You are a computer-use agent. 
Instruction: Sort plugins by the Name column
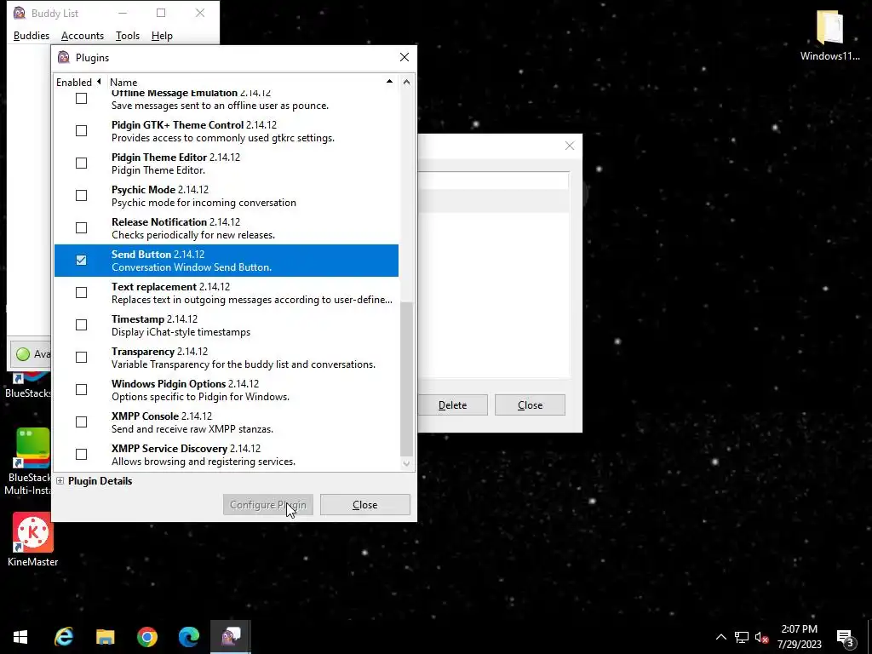point(251,83)
